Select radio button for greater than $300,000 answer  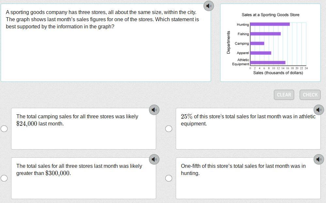point(4,178)
